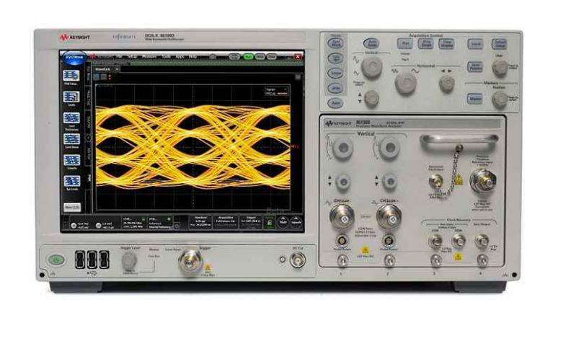Click the round Signals button
The image size is (584, 341).
[x=296, y=222]
